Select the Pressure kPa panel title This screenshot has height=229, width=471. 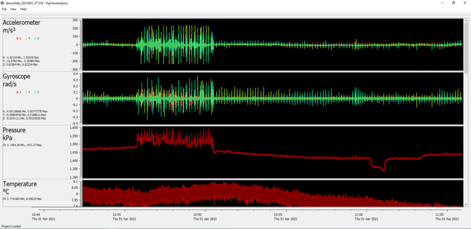point(14,134)
